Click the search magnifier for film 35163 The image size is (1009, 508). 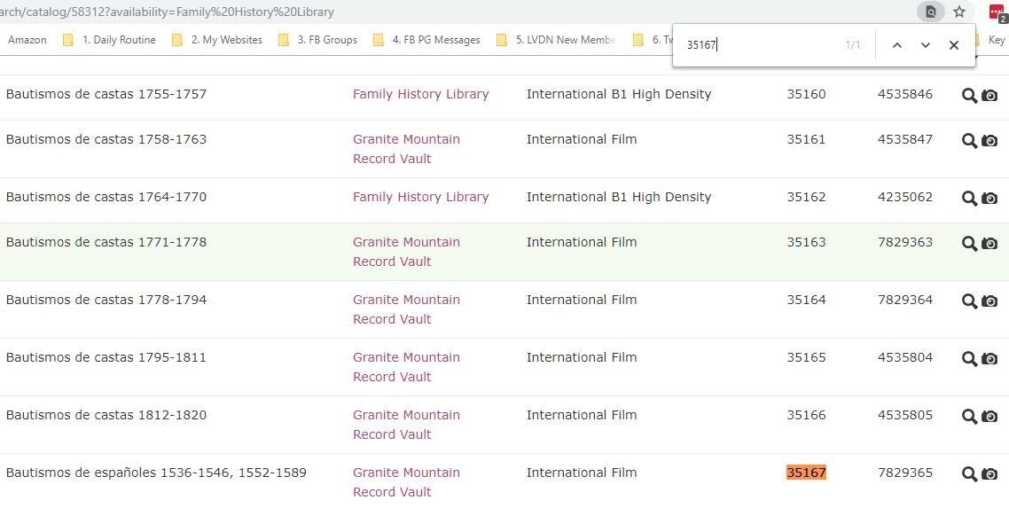coord(969,244)
